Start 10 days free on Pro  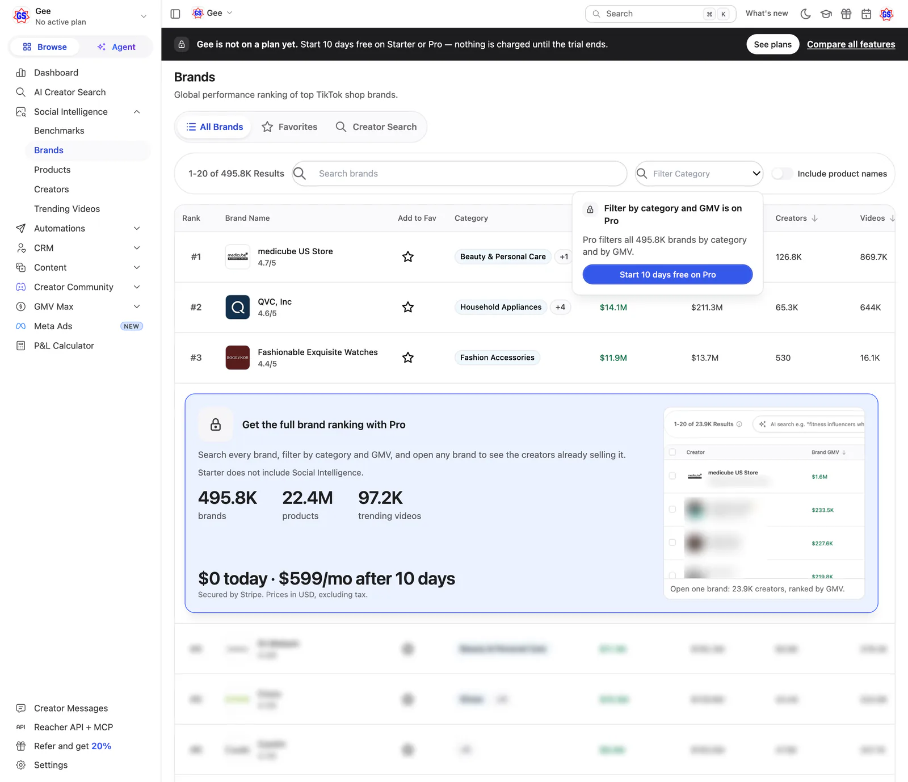point(667,275)
